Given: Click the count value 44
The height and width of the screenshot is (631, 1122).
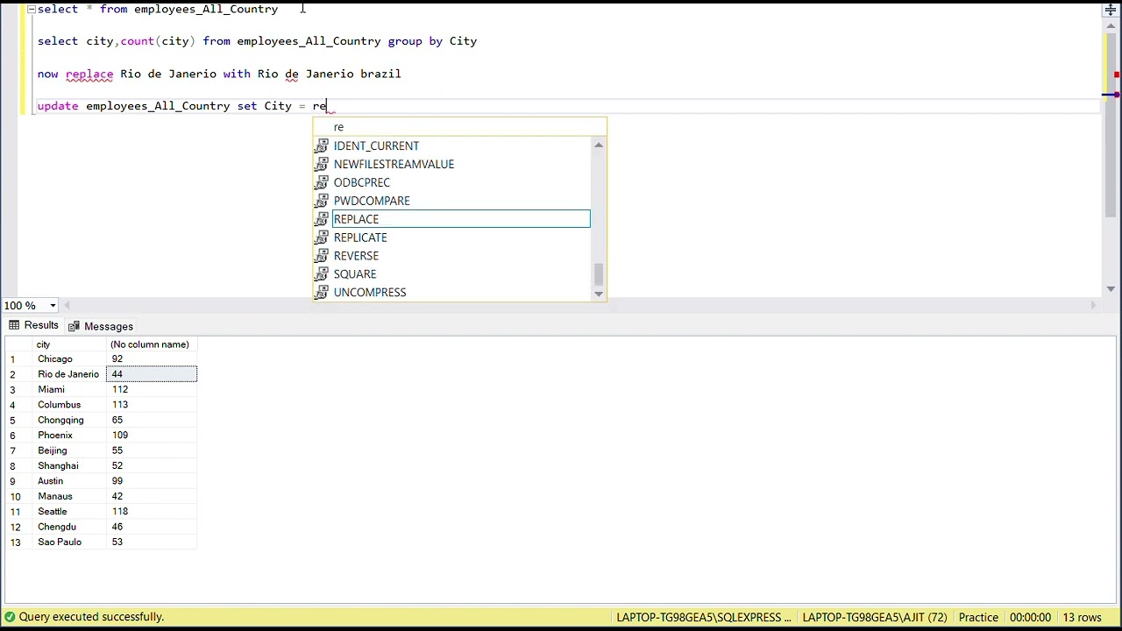Looking at the screenshot, I should (x=152, y=374).
